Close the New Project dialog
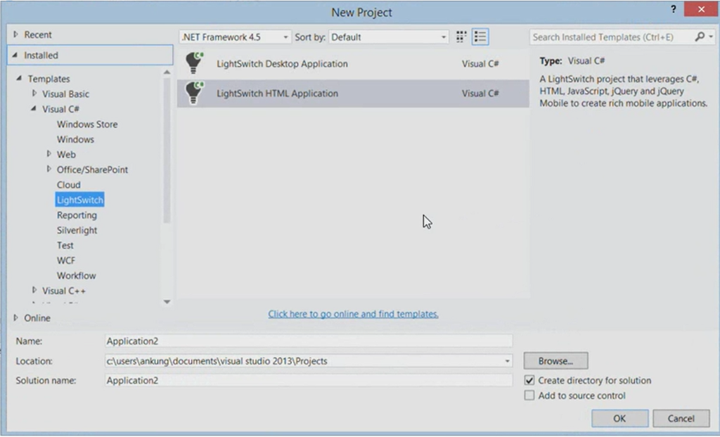Screen dimensions: 720x437 [701, 9]
